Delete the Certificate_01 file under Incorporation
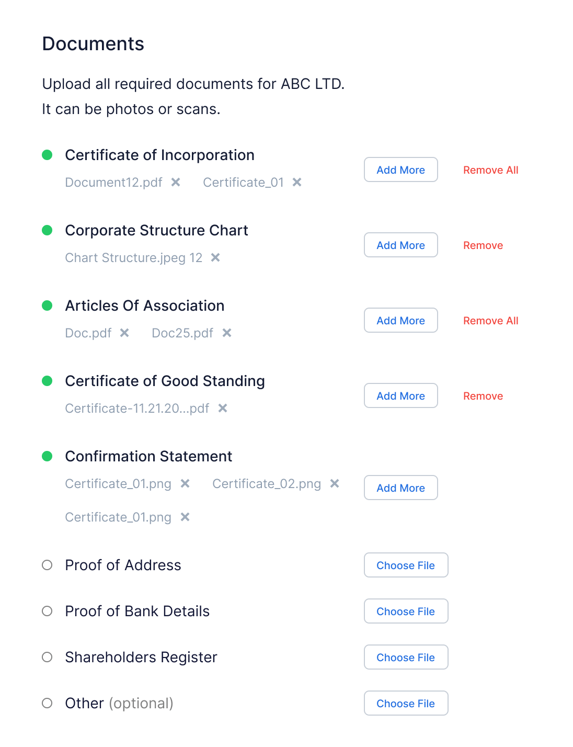 click(297, 182)
